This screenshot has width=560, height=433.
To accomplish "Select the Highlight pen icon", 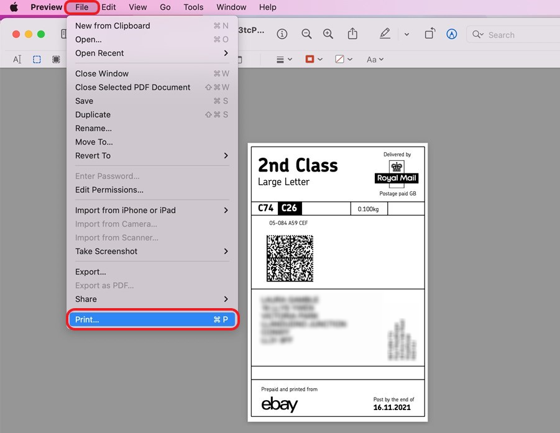I will click(x=385, y=34).
